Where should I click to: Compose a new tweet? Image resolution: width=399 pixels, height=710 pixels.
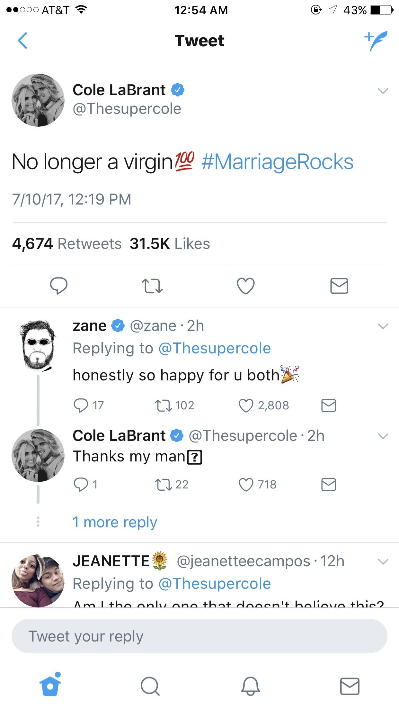376,41
